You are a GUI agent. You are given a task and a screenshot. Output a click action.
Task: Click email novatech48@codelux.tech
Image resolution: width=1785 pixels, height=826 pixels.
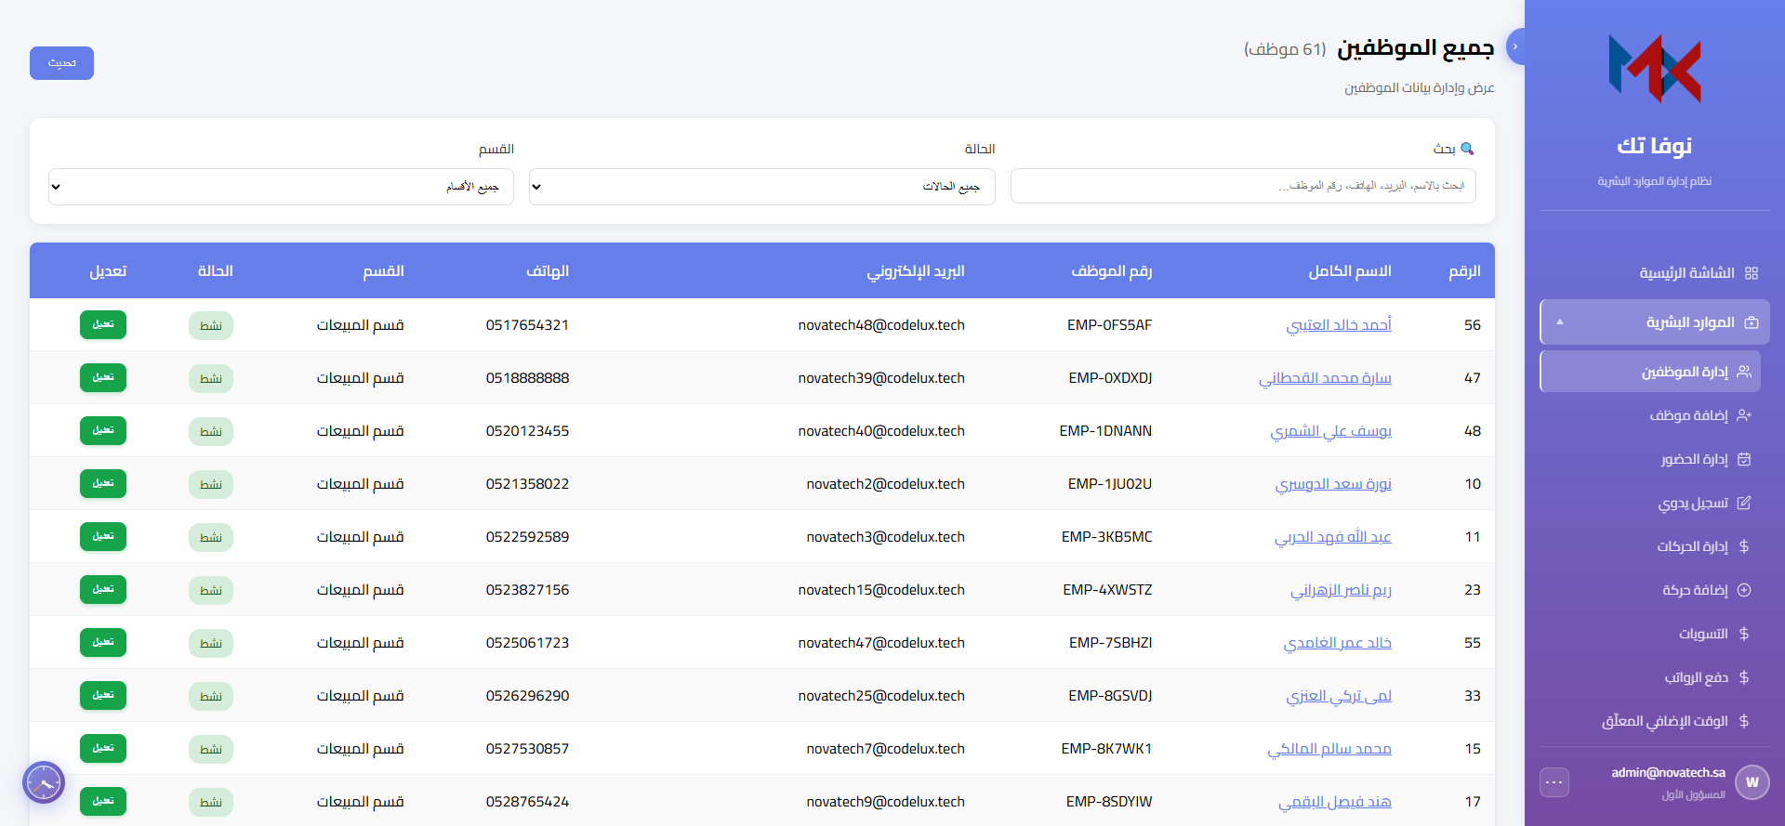pos(881,325)
